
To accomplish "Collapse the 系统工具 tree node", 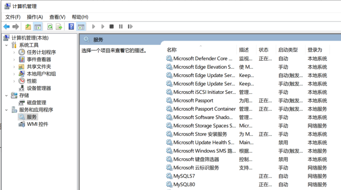I will click(7, 45).
